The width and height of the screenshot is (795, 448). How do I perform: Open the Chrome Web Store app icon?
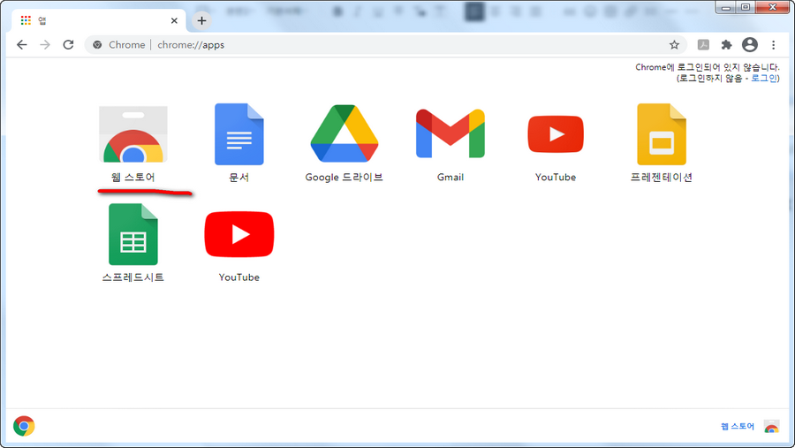pyautogui.click(x=132, y=134)
